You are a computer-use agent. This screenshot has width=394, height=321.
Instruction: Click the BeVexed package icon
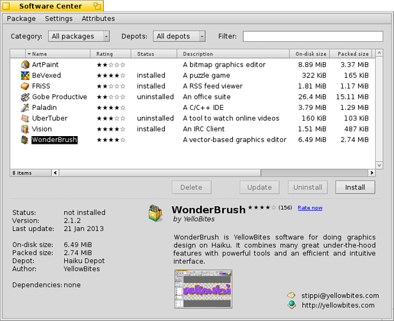click(x=25, y=75)
